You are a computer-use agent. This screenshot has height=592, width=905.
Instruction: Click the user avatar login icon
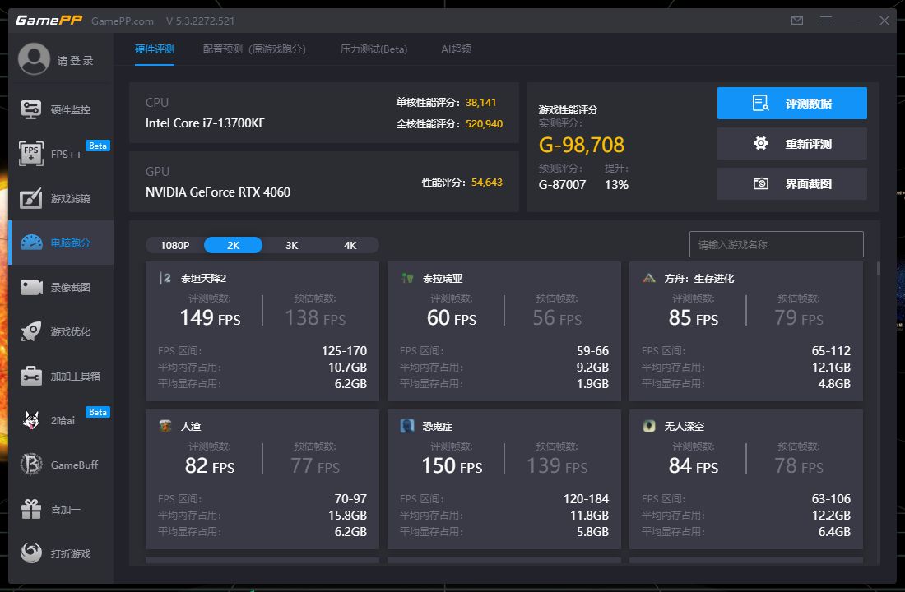pyautogui.click(x=34, y=59)
